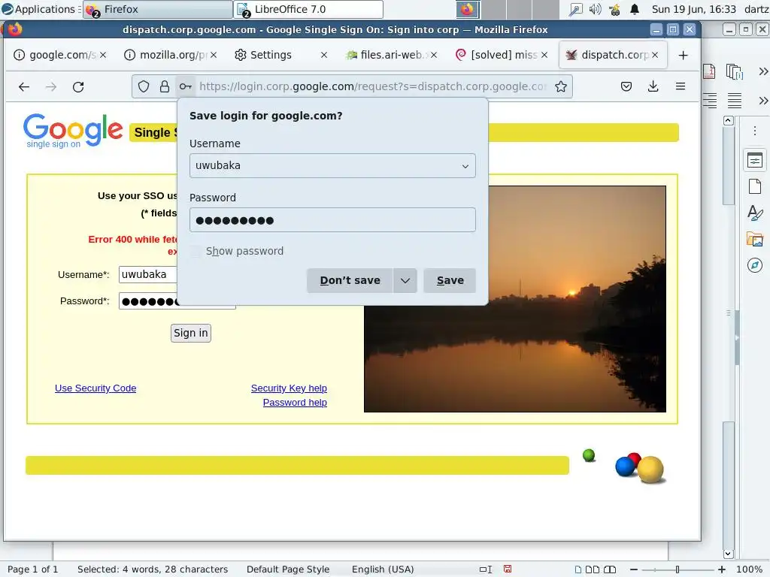The width and height of the screenshot is (770, 577).
Task: Click the Google single sign on logo
Action: [73, 131]
